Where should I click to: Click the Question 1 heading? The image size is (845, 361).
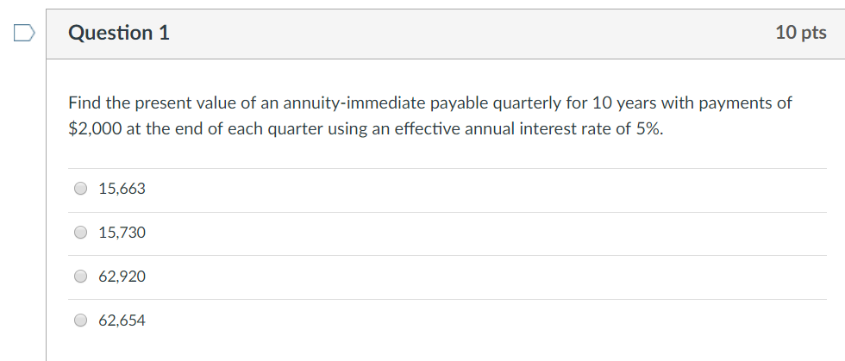tap(118, 33)
